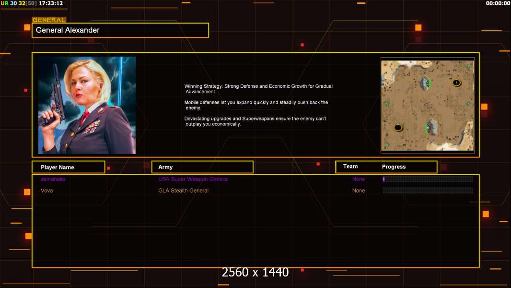Click zamahaka's loading progress bar

(x=428, y=179)
